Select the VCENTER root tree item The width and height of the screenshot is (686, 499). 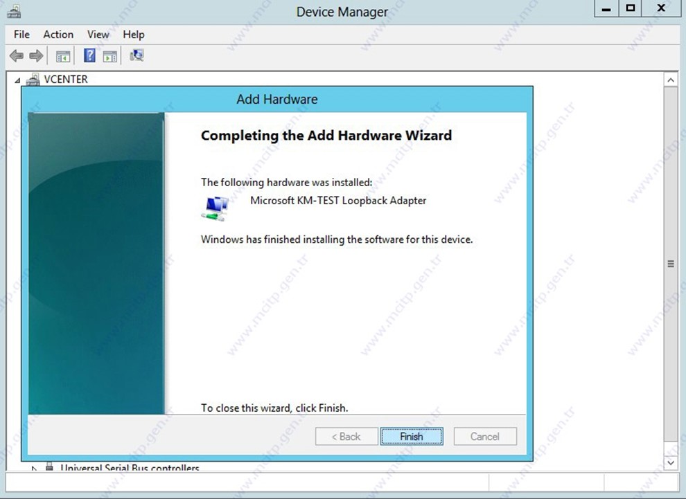click(x=66, y=79)
